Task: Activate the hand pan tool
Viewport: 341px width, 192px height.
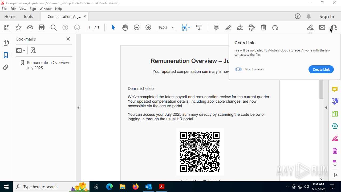Action: click(x=125, y=27)
